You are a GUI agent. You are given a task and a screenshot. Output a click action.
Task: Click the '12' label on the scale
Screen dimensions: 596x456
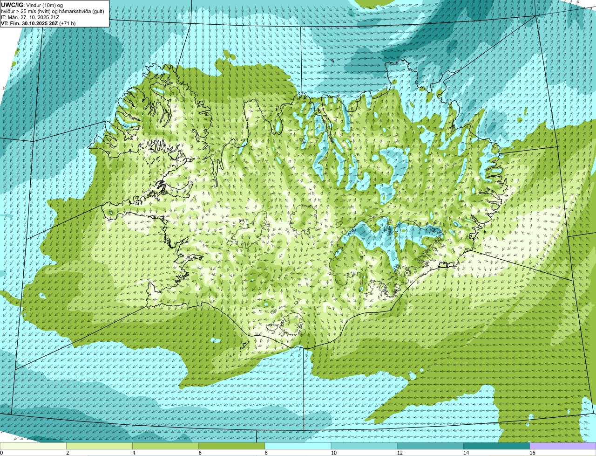pos(400,453)
